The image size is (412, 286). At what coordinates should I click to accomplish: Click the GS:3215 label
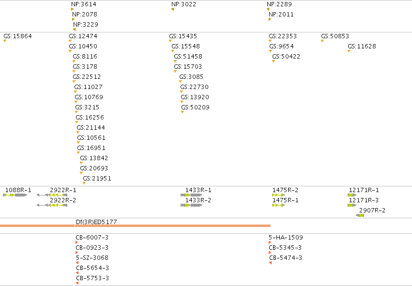[87, 107]
